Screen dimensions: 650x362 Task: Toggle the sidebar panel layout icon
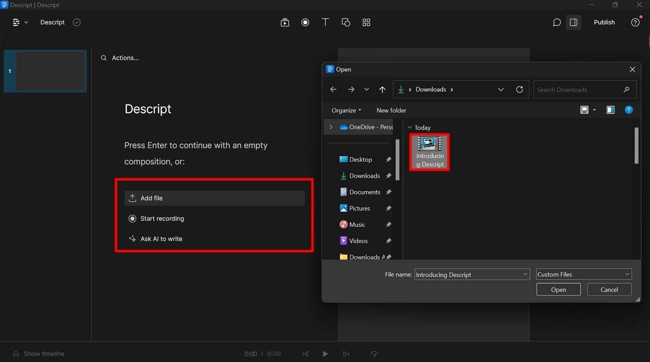(573, 22)
